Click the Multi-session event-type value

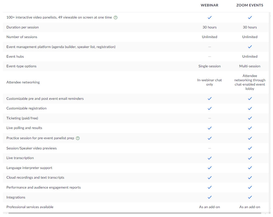[250, 66]
